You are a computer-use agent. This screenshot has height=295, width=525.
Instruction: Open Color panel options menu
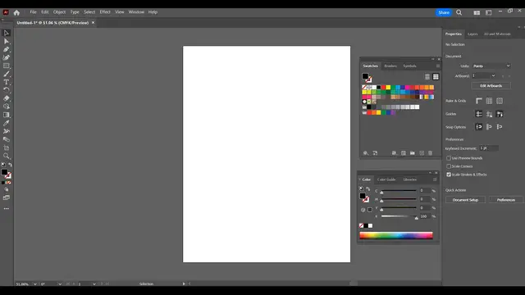pyautogui.click(x=435, y=179)
